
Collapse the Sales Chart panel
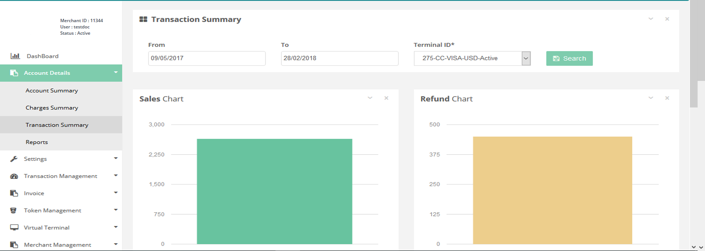[370, 98]
